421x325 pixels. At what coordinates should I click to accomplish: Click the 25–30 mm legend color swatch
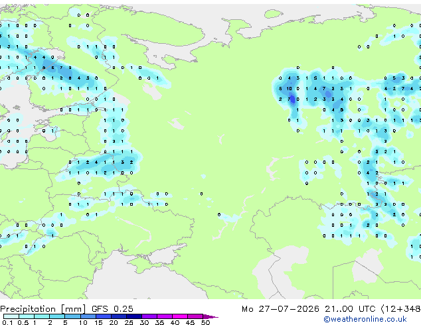point(133,316)
